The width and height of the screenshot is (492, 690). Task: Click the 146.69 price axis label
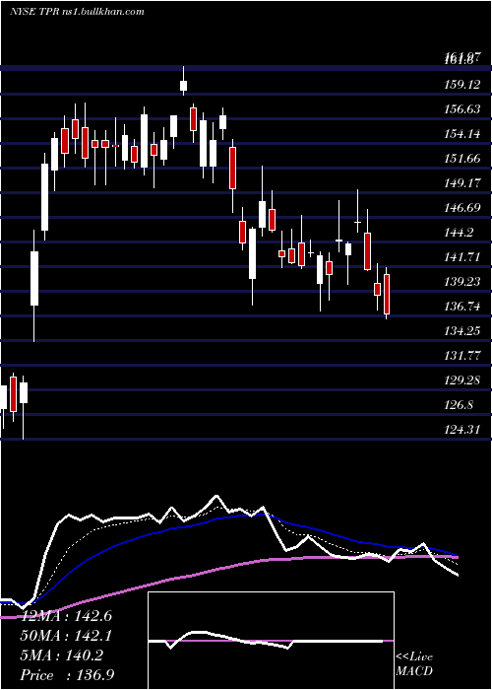[461, 207]
